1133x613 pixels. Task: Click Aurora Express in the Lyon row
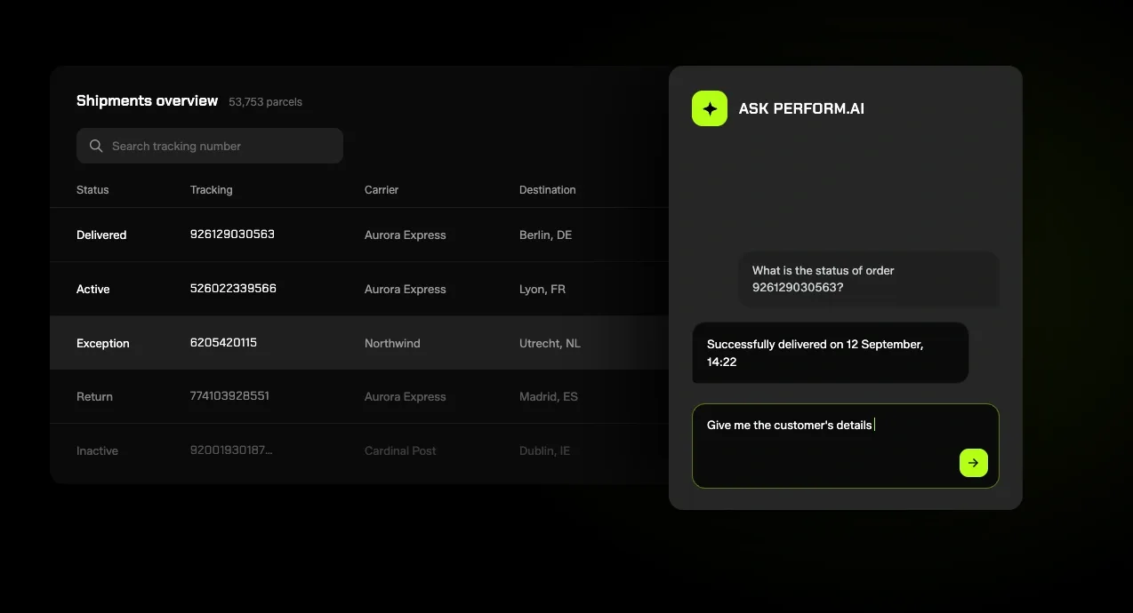point(406,290)
